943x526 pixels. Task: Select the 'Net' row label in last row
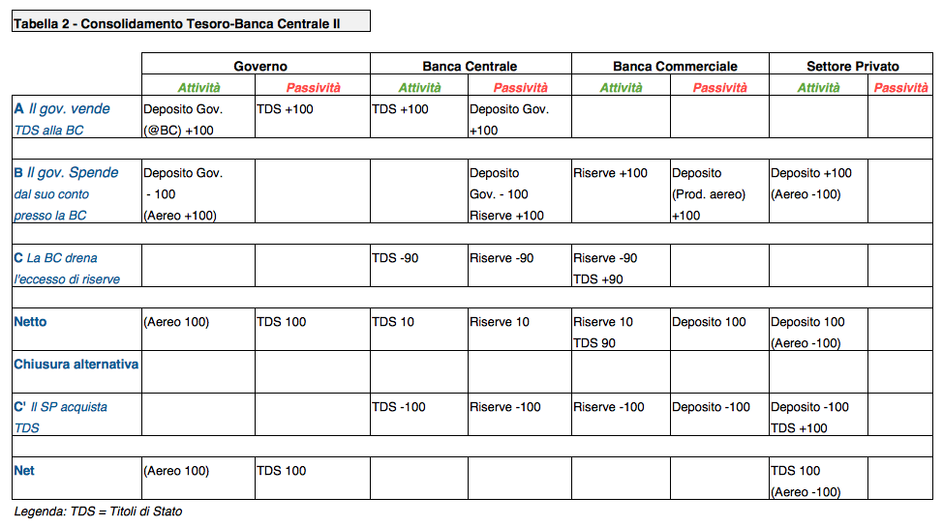24,471
